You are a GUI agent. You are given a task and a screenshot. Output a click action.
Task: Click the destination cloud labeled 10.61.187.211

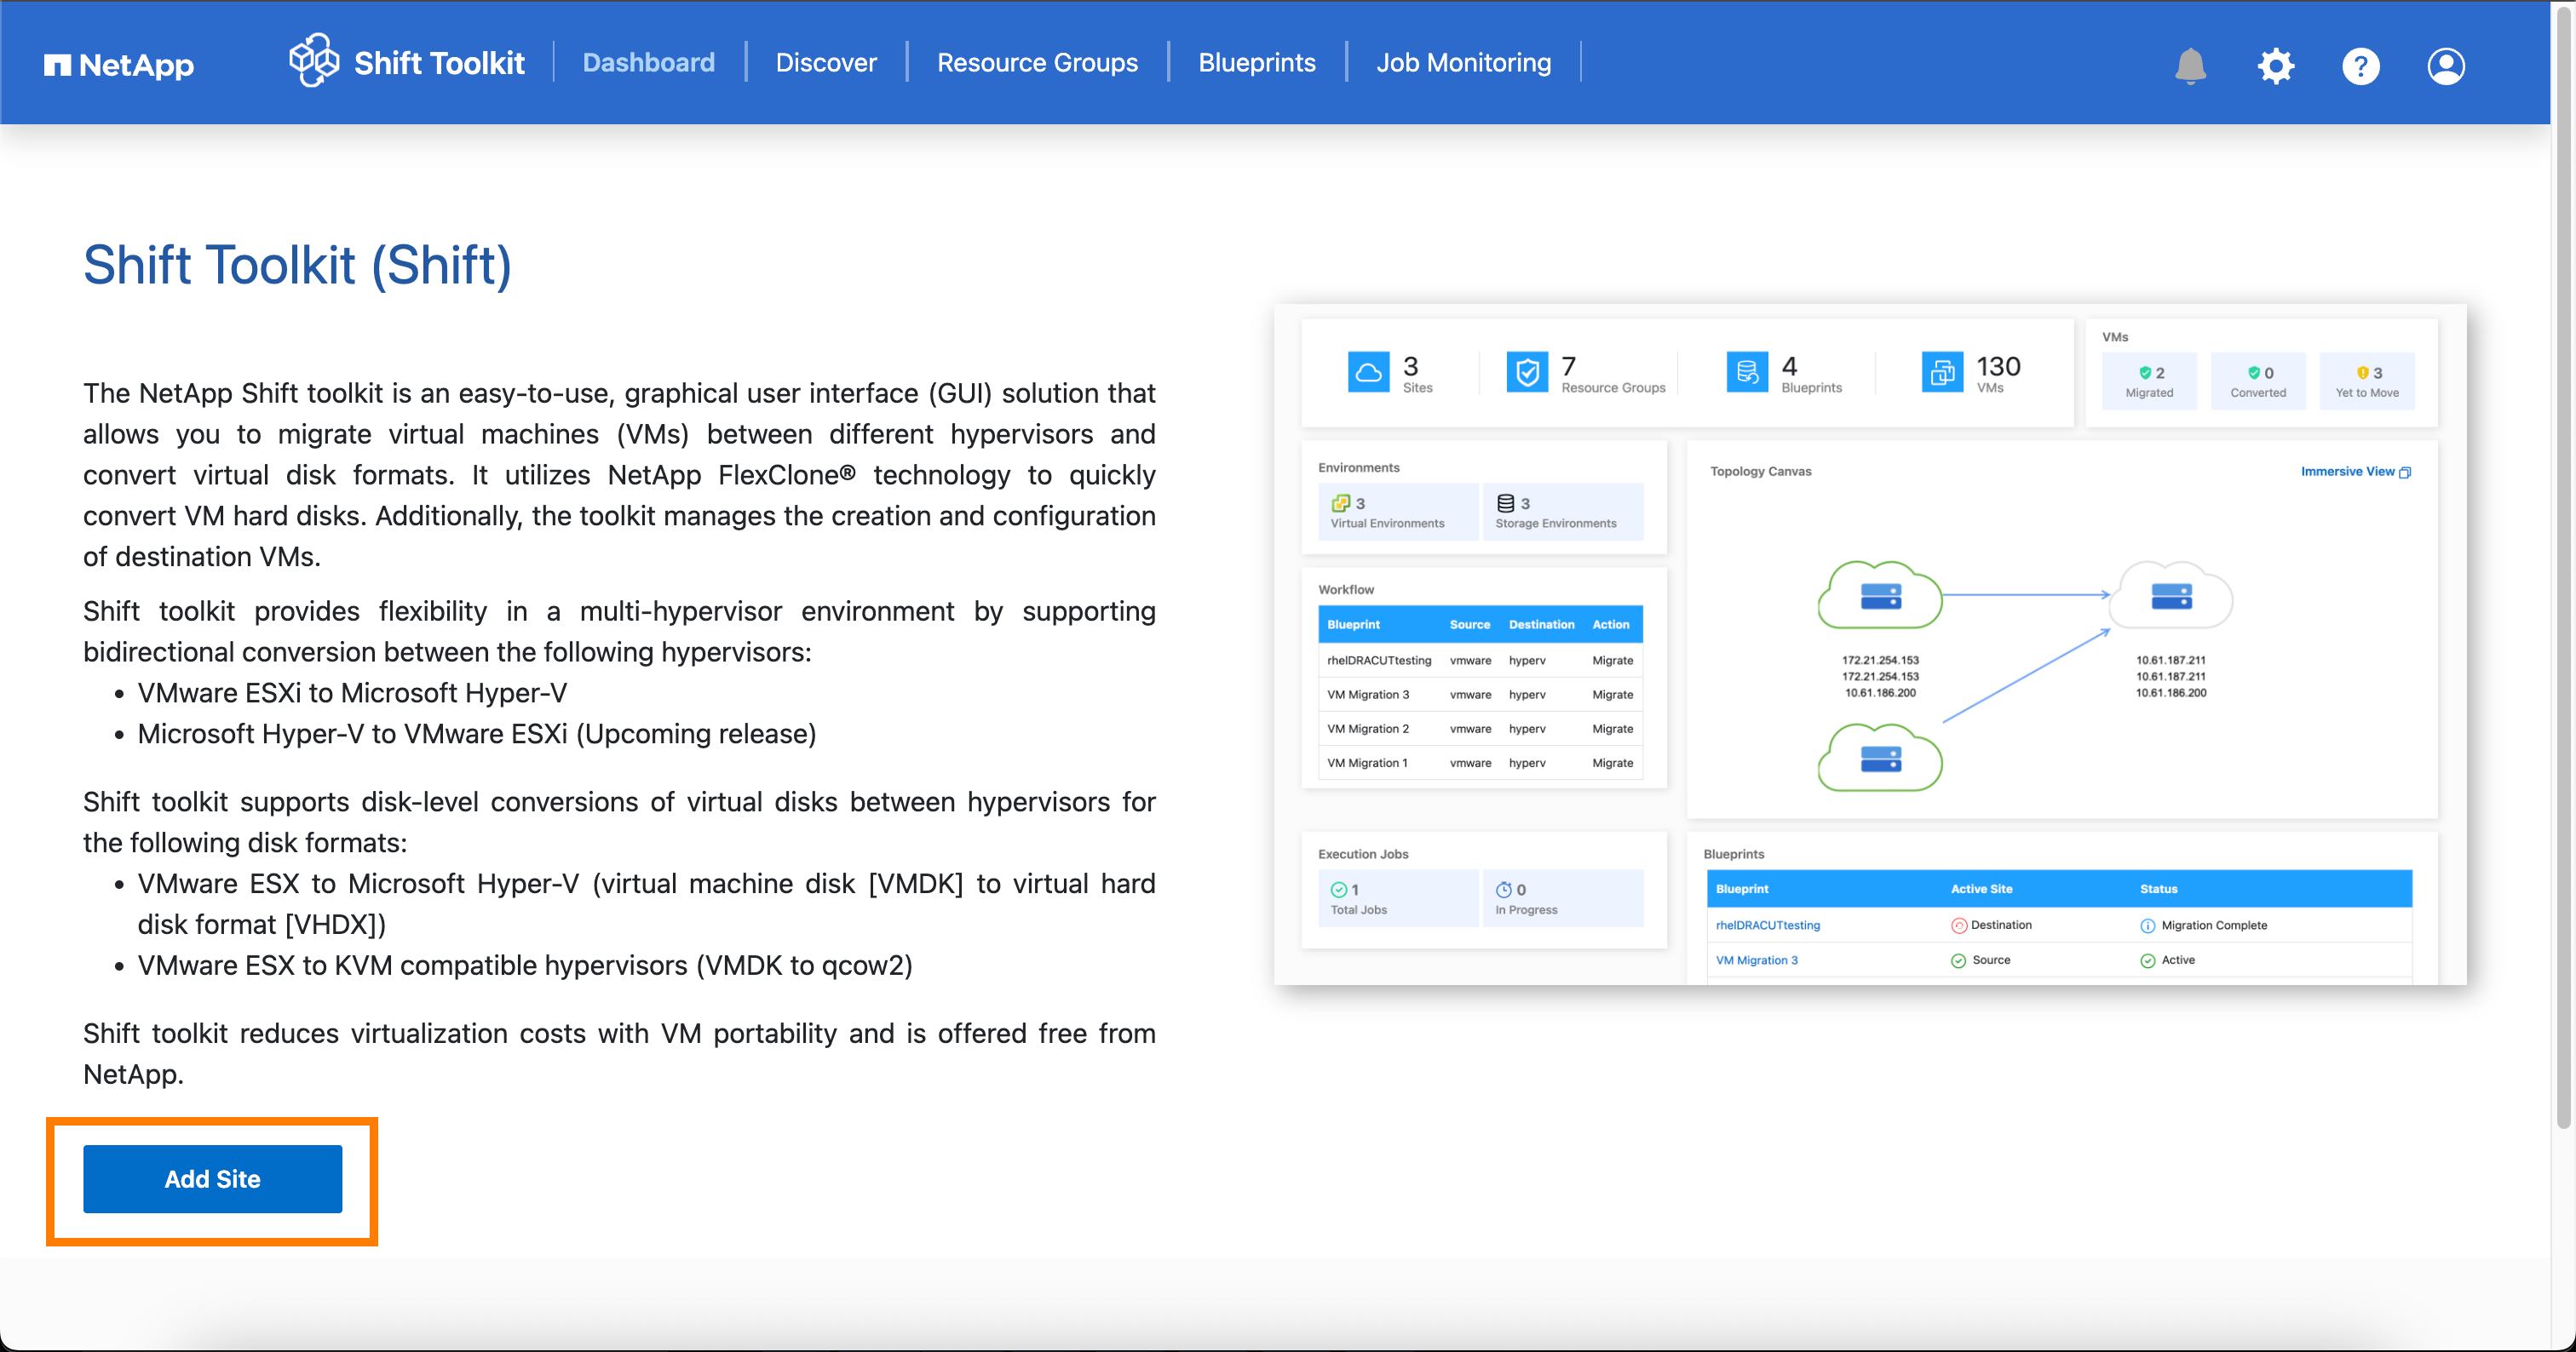pyautogui.click(x=2172, y=596)
